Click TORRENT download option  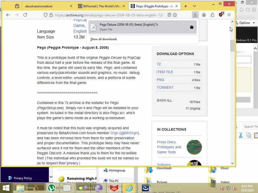pos(165,88)
